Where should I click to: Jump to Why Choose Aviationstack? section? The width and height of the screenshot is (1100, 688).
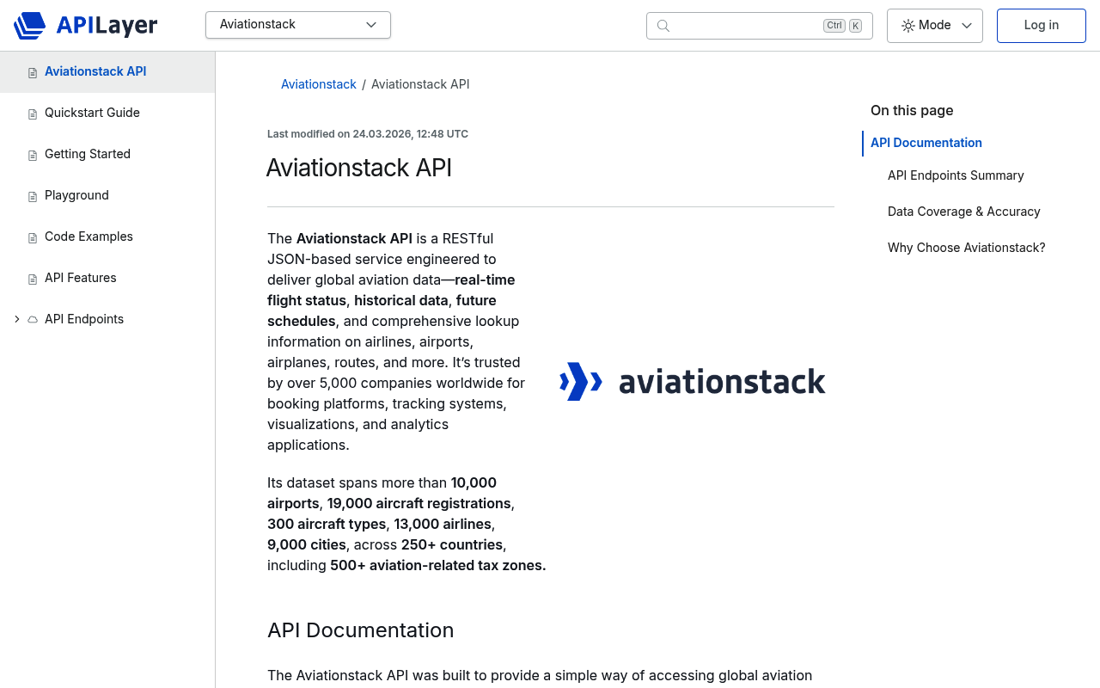pos(967,248)
